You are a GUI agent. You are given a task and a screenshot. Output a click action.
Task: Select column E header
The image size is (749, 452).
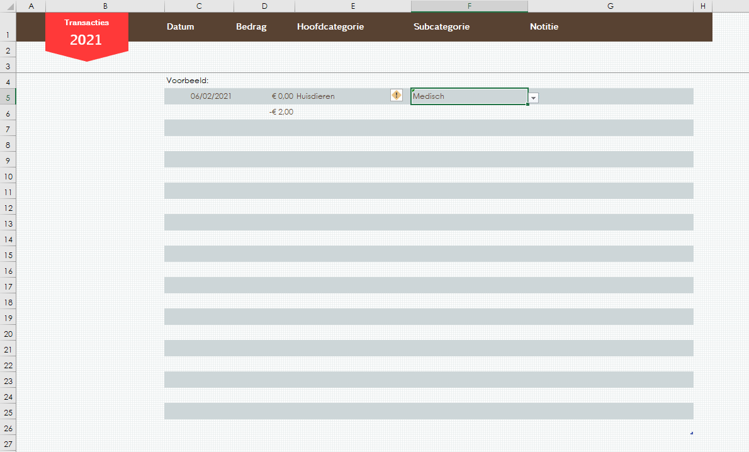click(353, 6)
